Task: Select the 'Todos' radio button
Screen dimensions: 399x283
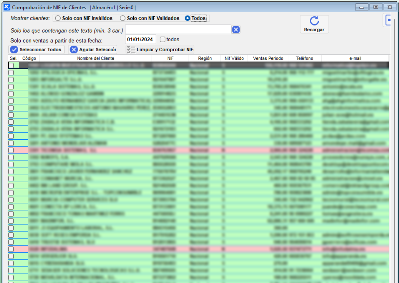Action: (x=188, y=18)
